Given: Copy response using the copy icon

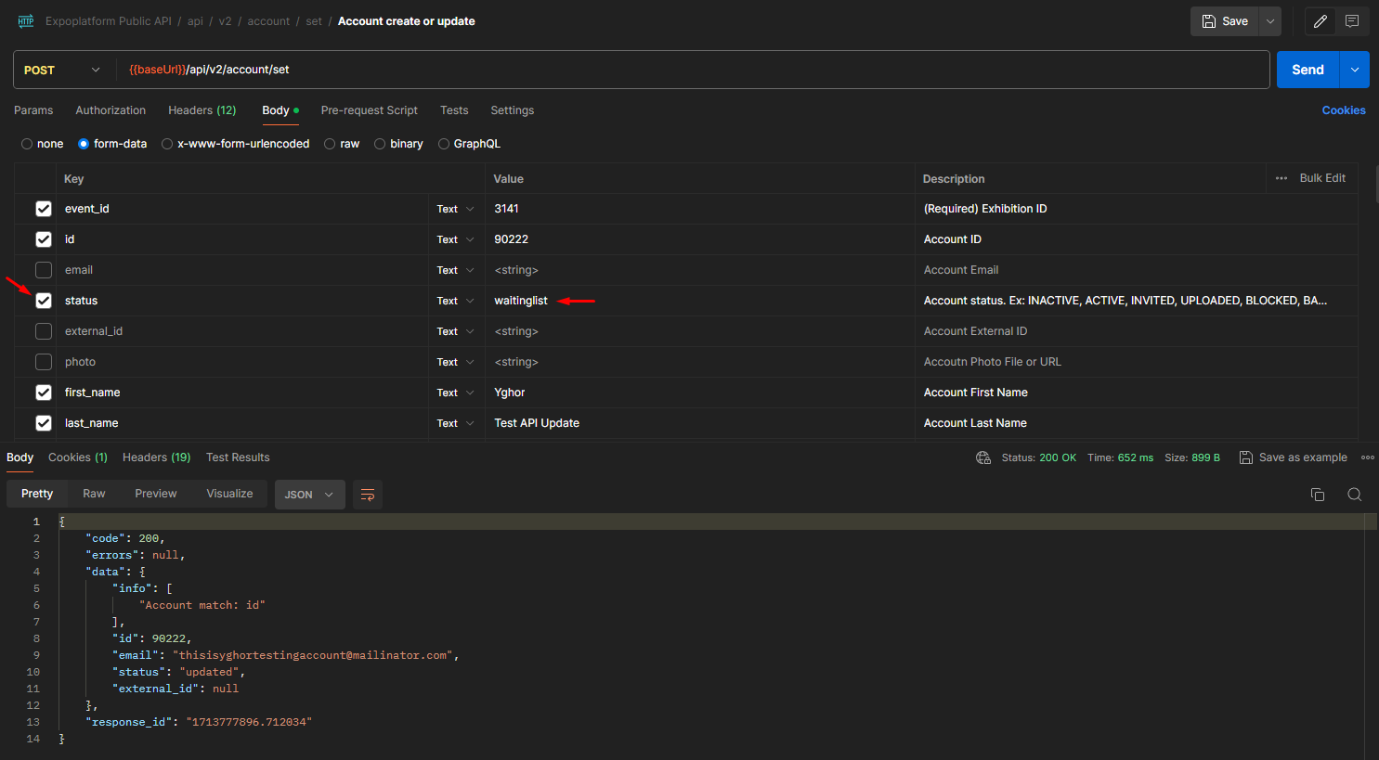Looking at the screenshot, I should coord(1317,495).
